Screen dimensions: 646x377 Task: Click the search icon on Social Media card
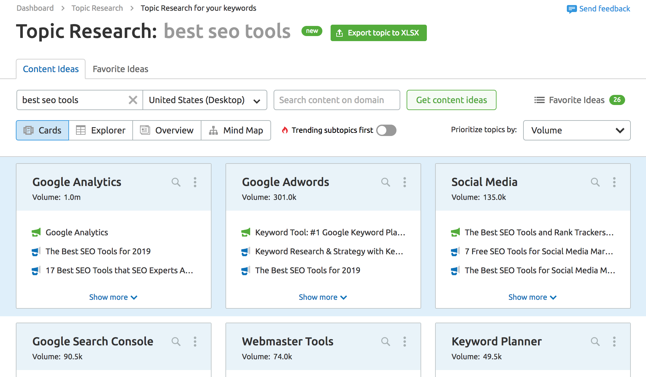pos(595,182)
